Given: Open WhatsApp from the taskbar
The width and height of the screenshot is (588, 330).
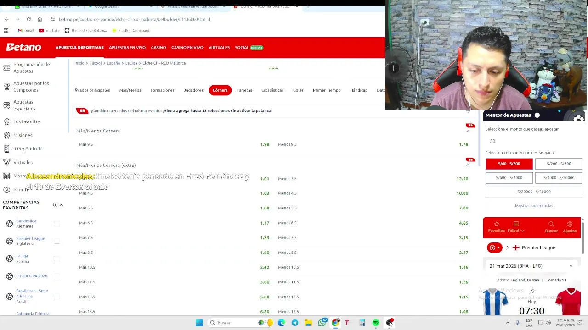Looking at the screenshot, I should 322,323.
